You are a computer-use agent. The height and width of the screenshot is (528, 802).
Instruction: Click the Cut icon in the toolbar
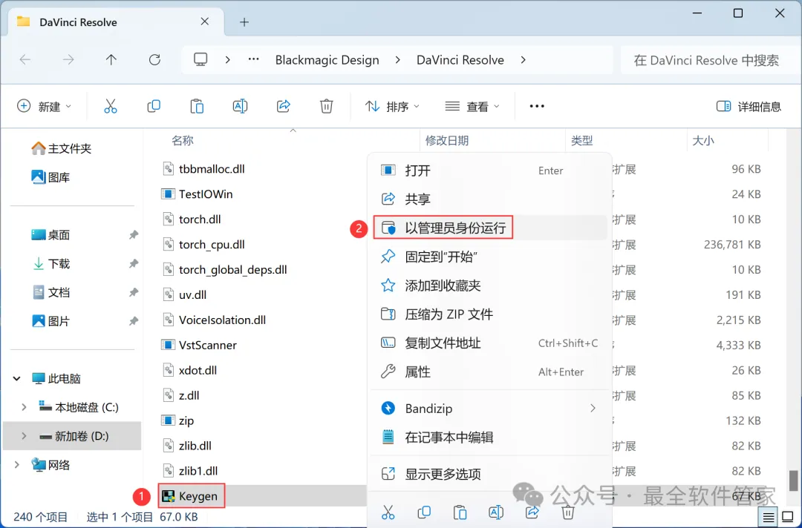click(x=111, y=106)
